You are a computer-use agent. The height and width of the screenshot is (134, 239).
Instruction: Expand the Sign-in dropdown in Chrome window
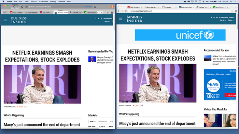point(223,20)
